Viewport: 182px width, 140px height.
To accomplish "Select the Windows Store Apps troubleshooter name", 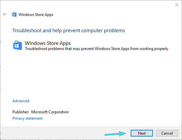I will pyautogui.click(x=48, y=43).
